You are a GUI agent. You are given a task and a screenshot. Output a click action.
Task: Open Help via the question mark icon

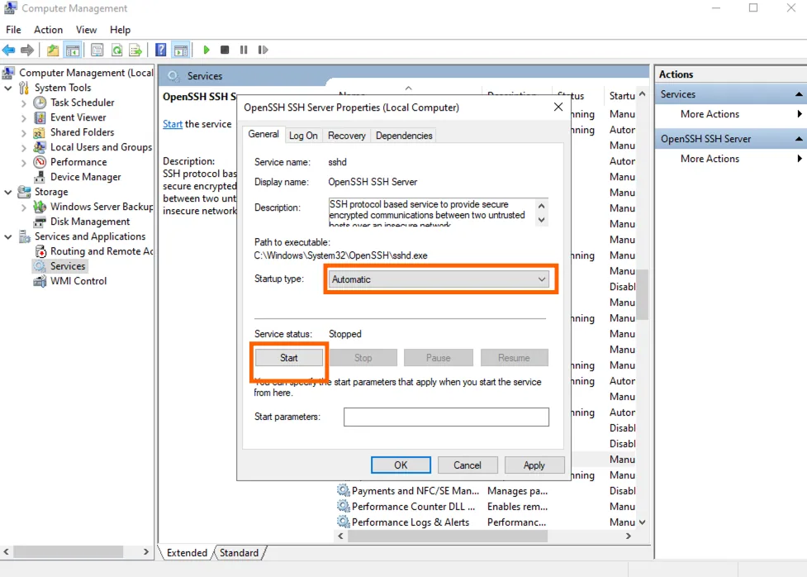160,50
